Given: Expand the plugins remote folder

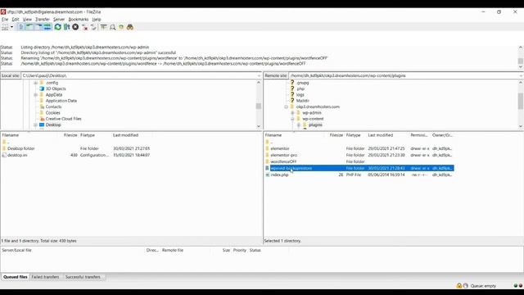Looking at the screenshot, I should (x=299, y=125).
